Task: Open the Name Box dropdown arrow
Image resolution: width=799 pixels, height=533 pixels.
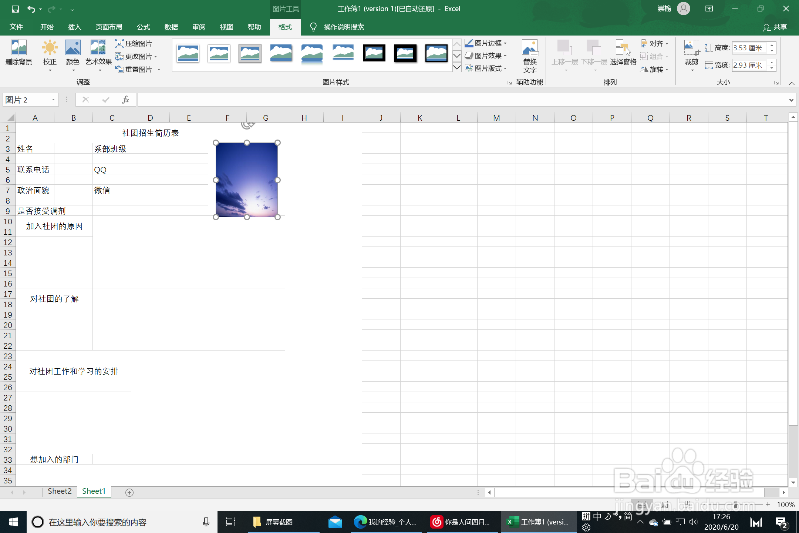Action: pyautogui.click(x=53, y=100)
